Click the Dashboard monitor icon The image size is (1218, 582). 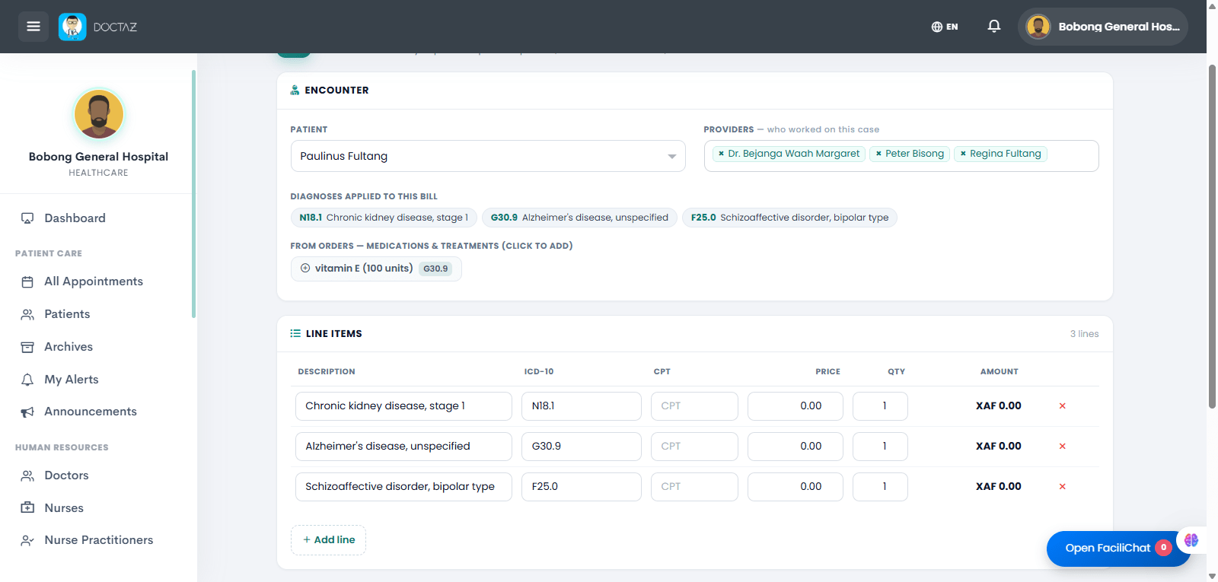click(x=27, y=218)
